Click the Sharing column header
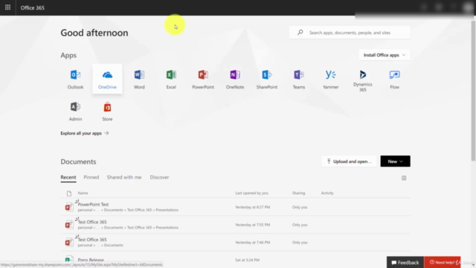The height and width of the screenshot is (268, 476). [298, 193]
